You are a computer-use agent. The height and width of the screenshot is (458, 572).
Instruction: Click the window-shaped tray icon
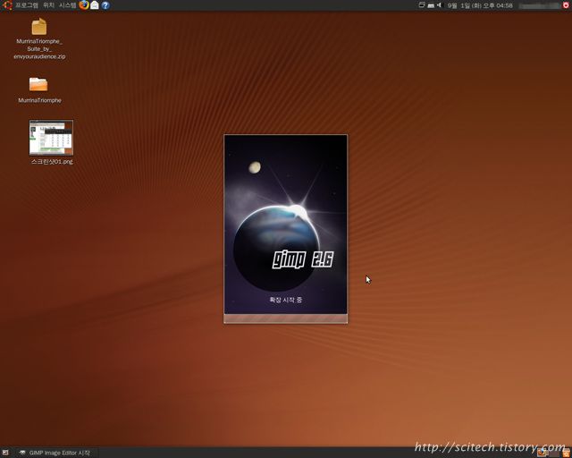click(x=422, y=4)
